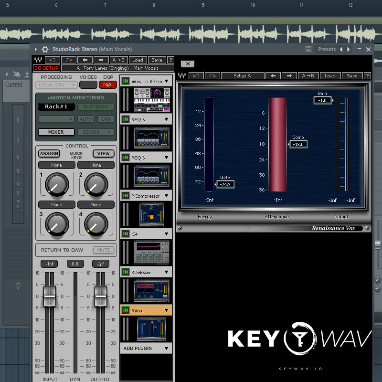Toggle Return to DAW Mute button
The width and height of the screenshot is (382, 382).
click(x=104, y=250)
